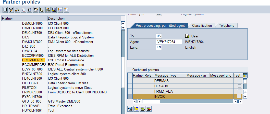Tick the Test checkbox in DEBMAS row
270x114 pixels.
point(239,81)
